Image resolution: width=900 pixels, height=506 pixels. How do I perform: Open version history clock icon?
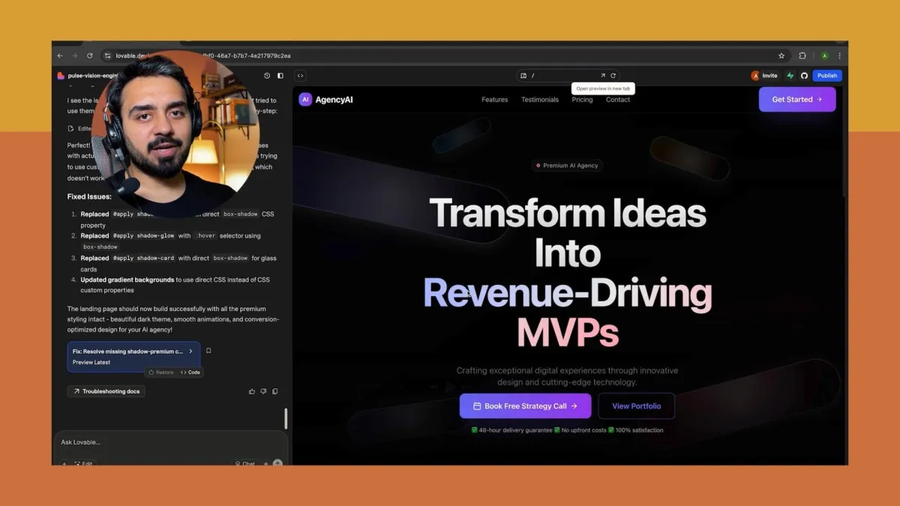point(267,76)
